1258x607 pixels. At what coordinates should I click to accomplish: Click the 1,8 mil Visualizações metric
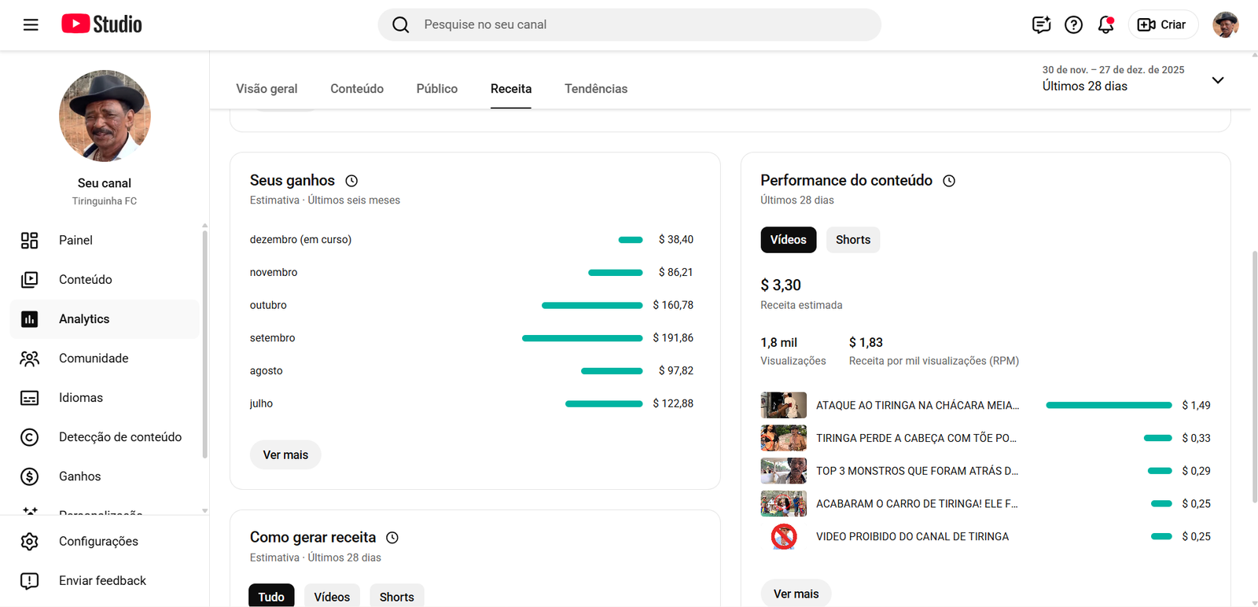tap(793, 351)
